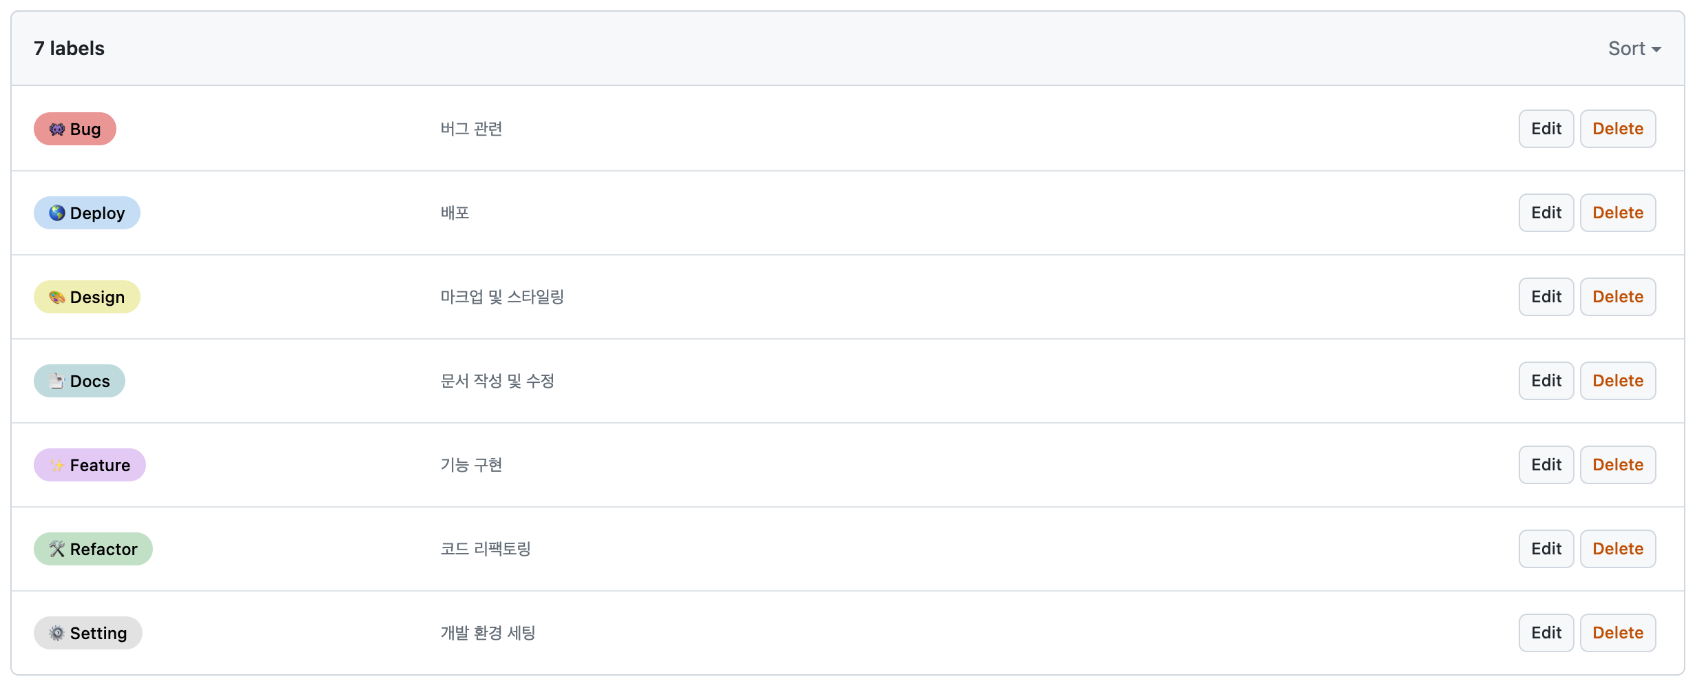The image size is (1695, 688).
Task: Delete the Docs label
Action: click(x=1617, y=381)
